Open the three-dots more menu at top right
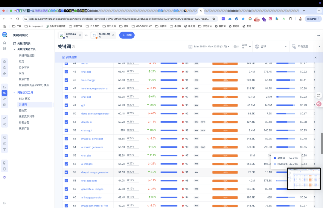Screen dimensions: 323x208 [x=318, y=35]
